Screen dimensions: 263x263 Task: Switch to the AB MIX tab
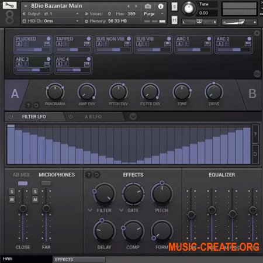pos(21,175)
